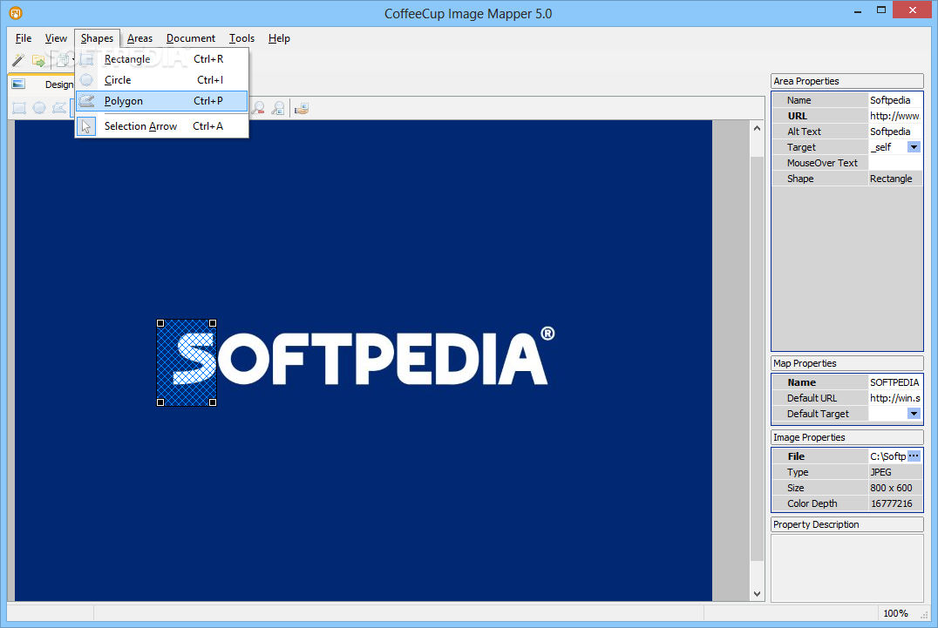The width and height of the screenshot is (938, 628).
Task: Click the Image Properties panel header
Action: click(847, 437)
